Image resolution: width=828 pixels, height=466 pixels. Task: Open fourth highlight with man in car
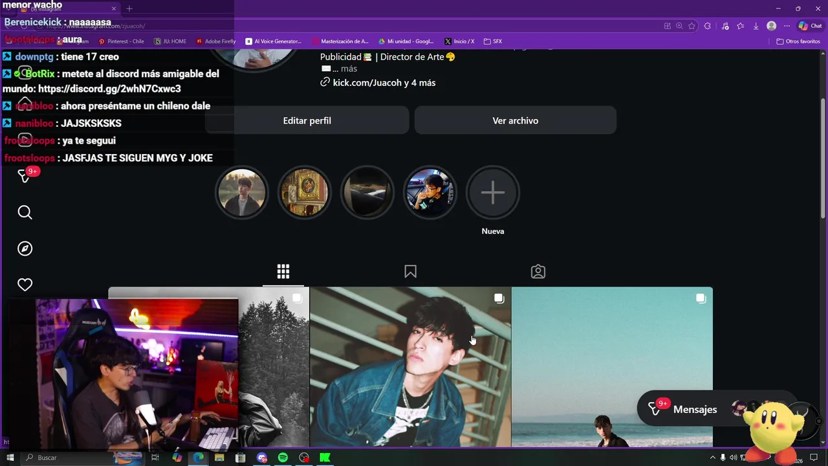coord(430,192)
